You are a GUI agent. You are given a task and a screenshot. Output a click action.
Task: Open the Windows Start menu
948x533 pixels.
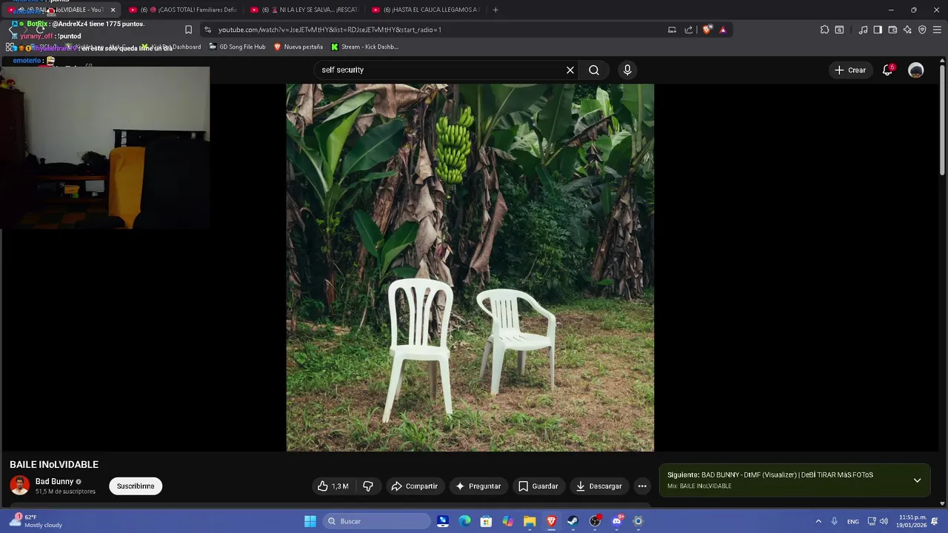pyautogui.click(x=310, y=521)
